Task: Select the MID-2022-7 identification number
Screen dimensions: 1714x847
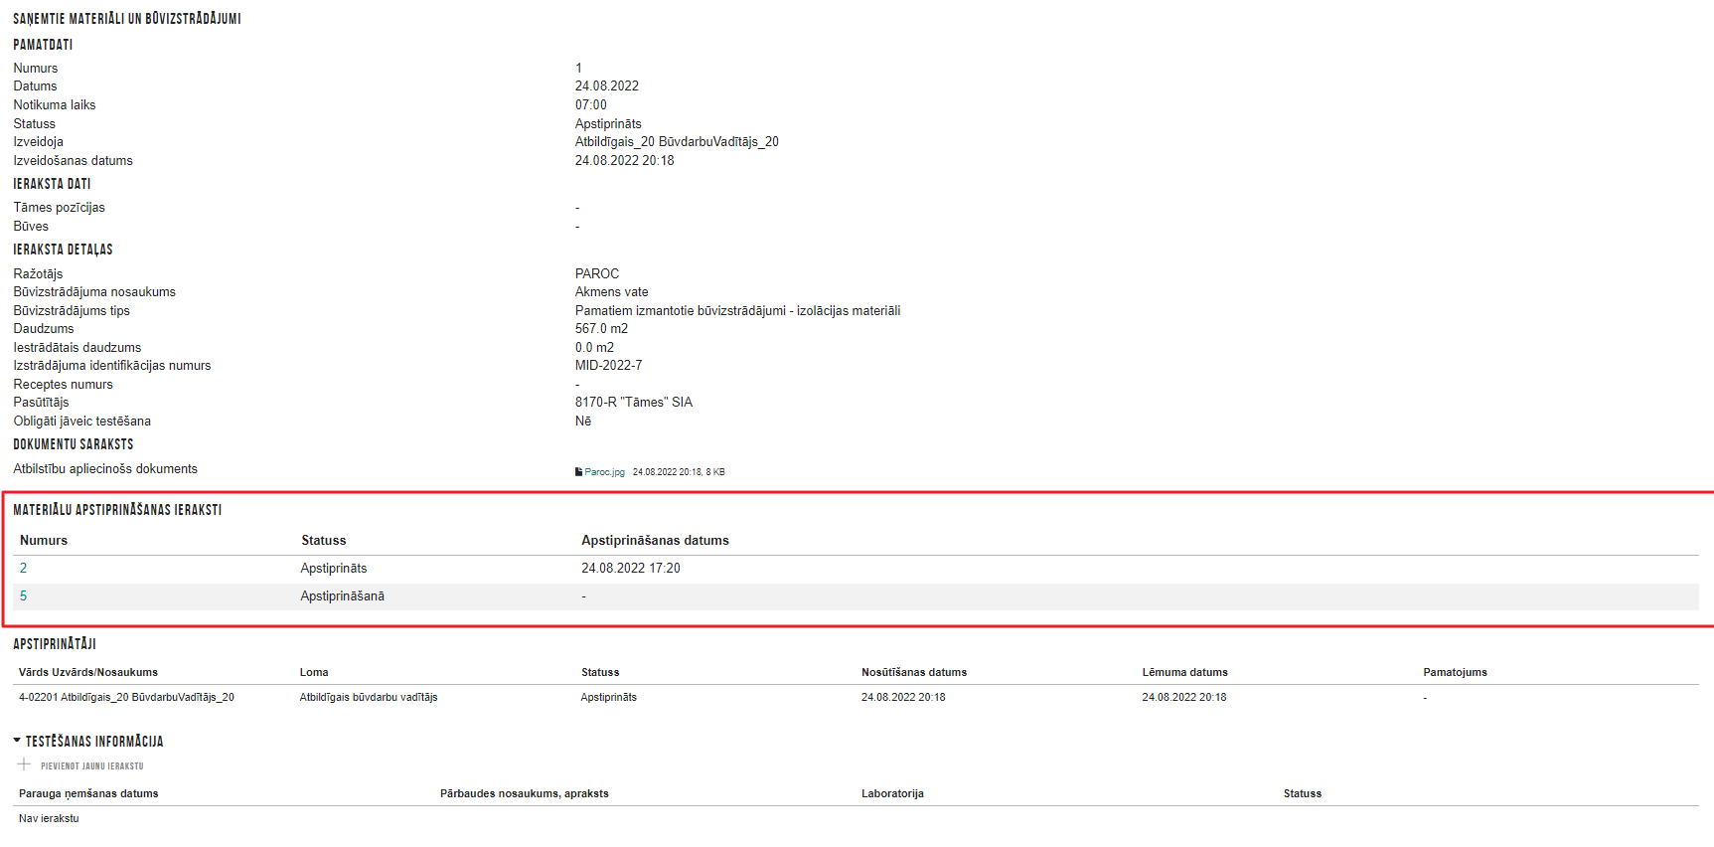Action: [609, 366]
